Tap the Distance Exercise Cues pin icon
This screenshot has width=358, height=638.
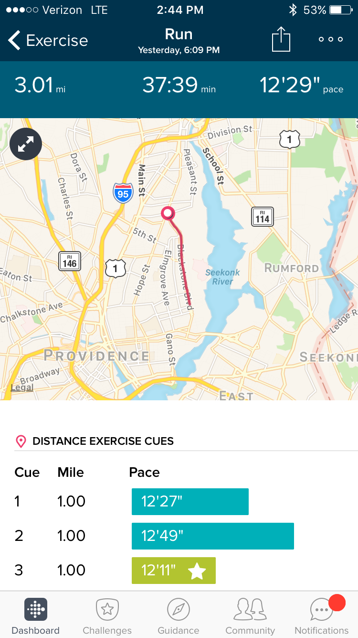tap(21, 441)
